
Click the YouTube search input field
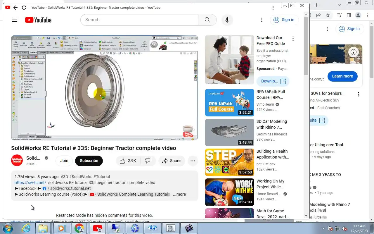tap(139, 20)
